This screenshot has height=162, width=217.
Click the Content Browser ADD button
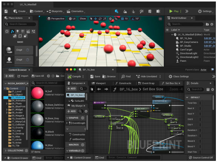(9, 76)
